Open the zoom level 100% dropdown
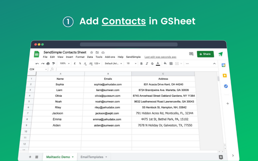This screenshot has width=258, height=161. (x=64, y=63)
